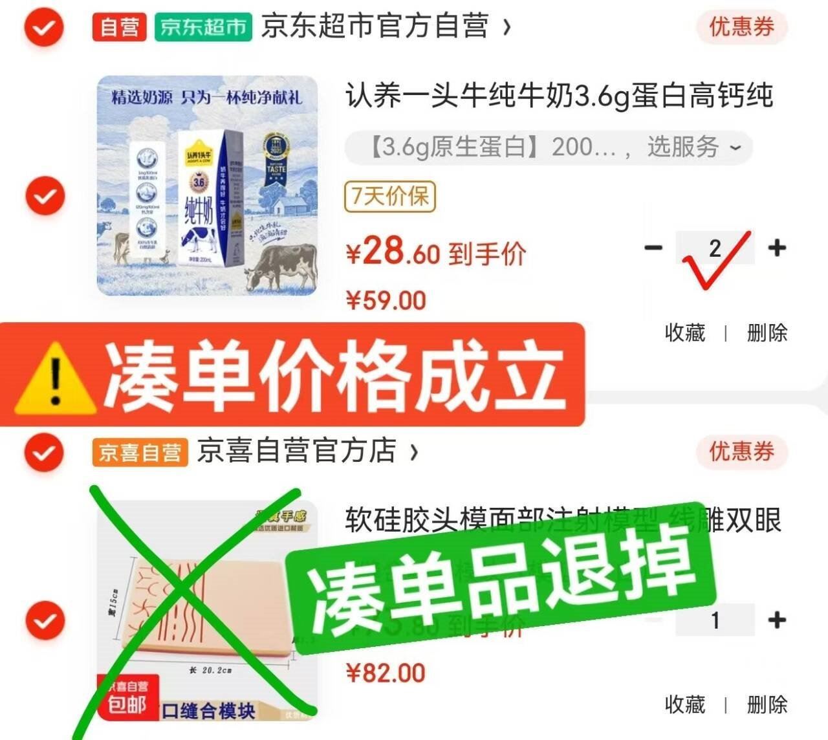The image size is (828, 740).
Task: Uncheck the milk product checkbox
Action: [x=45, y=195]
